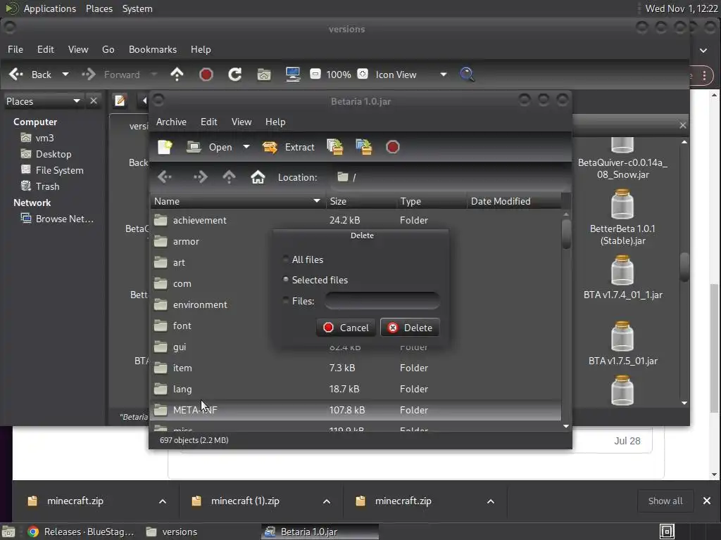Select the gui folder in archive
The image size is (721, 540).
coord(356,347)
